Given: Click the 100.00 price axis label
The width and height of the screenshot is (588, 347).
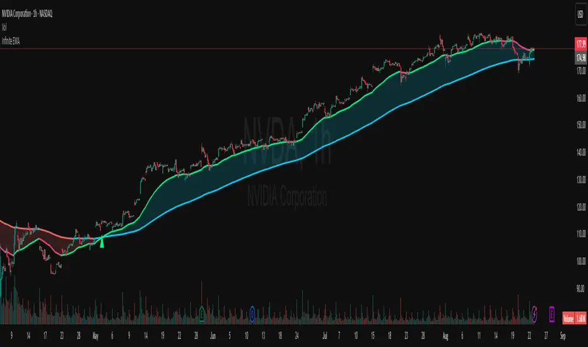Looking at the screenshot, I should (581, 261).
